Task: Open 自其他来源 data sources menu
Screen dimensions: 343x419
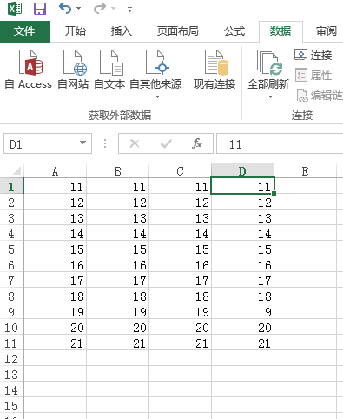Action: tap(155, 74)
